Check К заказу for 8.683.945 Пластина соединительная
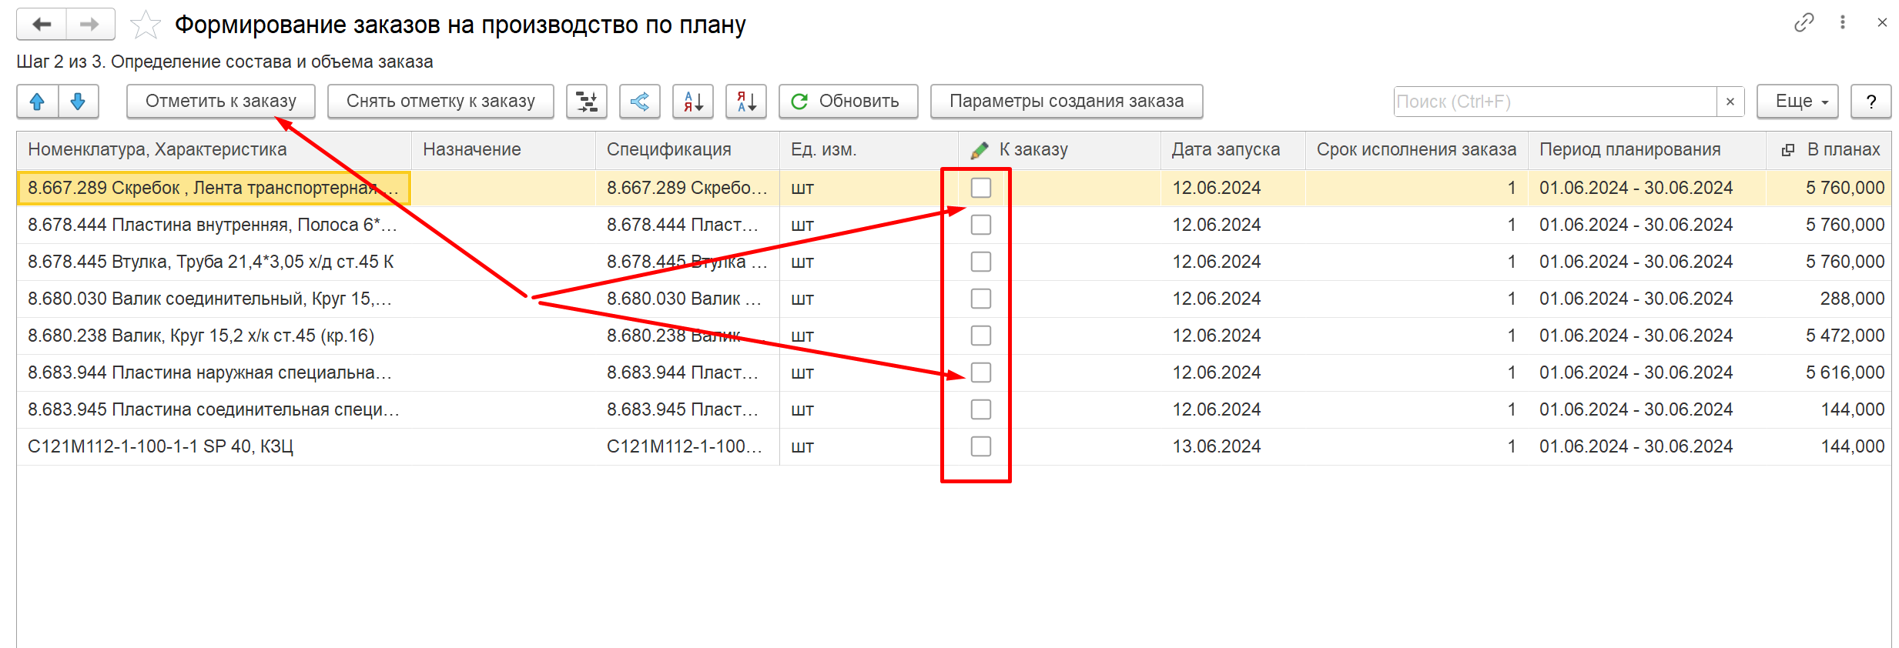 [x=981, y=409]
